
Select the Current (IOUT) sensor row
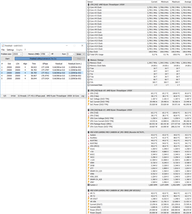139,204
